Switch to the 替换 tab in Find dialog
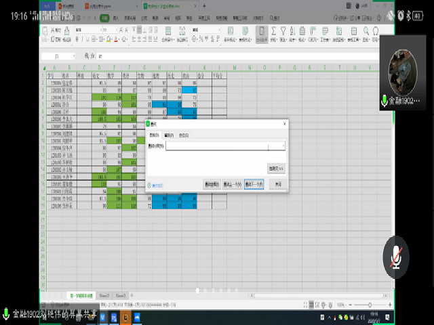The image size is (434, 325). click(170, 135)
